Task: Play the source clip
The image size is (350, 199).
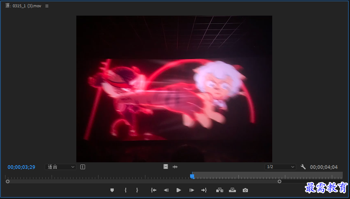Action: tap(178, 190)
